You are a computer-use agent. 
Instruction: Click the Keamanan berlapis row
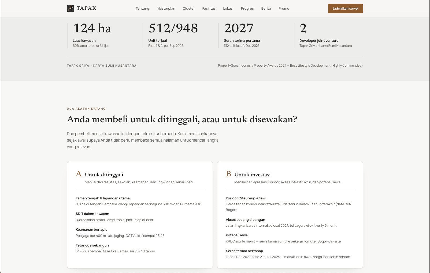(140, 233)
